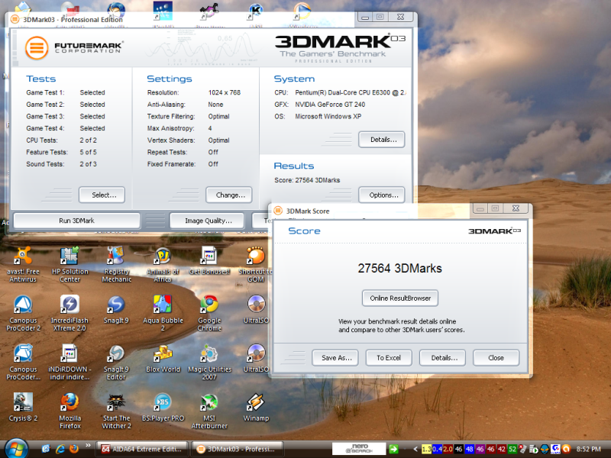Click Save As... in 3DMark Score dialog
The height and width of the screenshot is (458, 611).
(335, 357)
